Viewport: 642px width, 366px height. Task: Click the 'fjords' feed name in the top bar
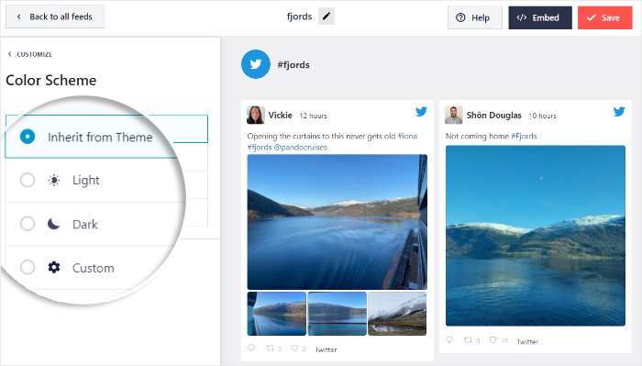[299, 17]
